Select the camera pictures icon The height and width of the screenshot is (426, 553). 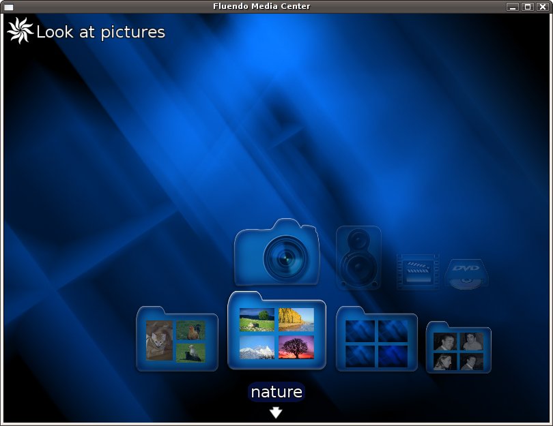click(277, 252)
